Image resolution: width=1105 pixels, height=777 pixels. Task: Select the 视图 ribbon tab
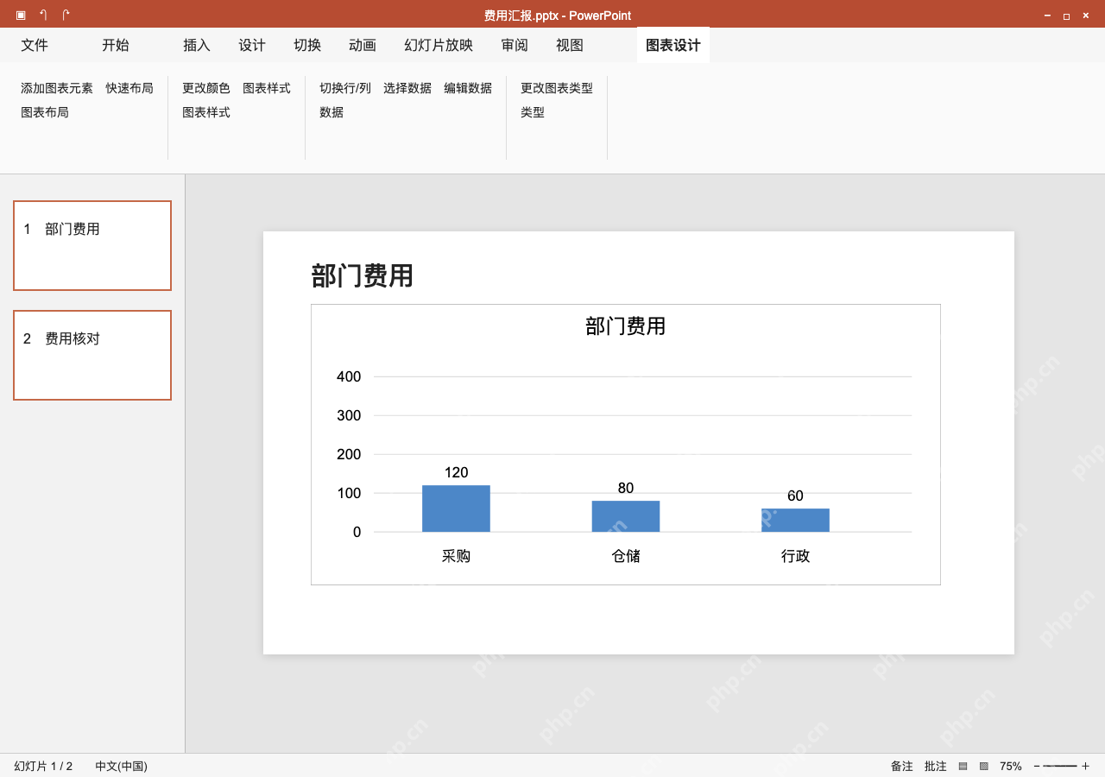(570, 45)
